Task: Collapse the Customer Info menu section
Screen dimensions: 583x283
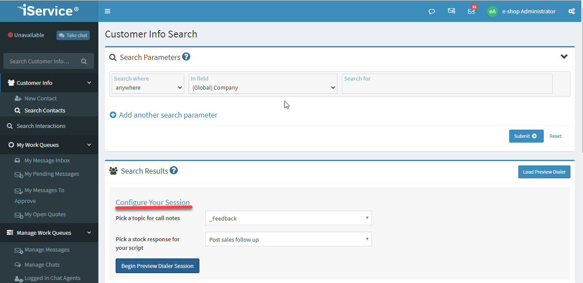Action: [49, 83]
